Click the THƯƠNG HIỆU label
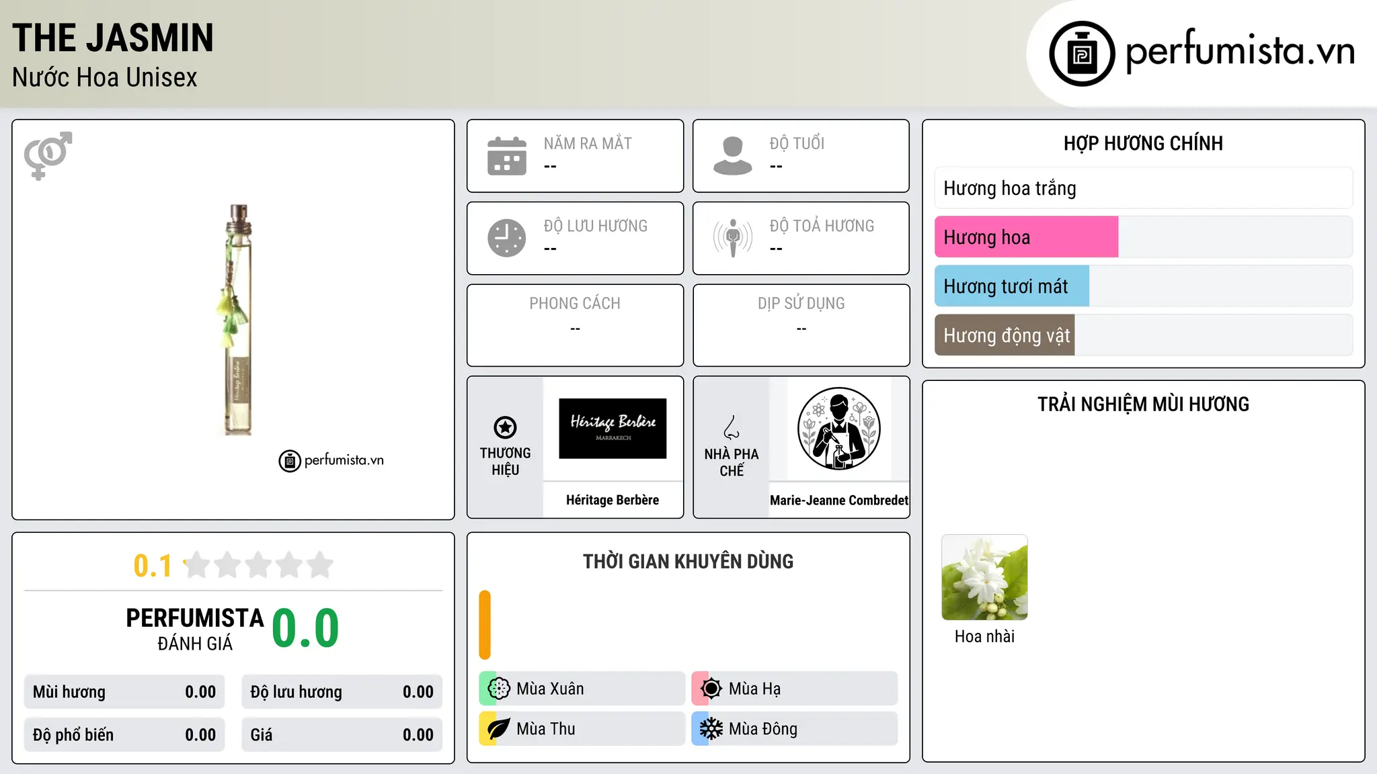 (x=505, y=462)
